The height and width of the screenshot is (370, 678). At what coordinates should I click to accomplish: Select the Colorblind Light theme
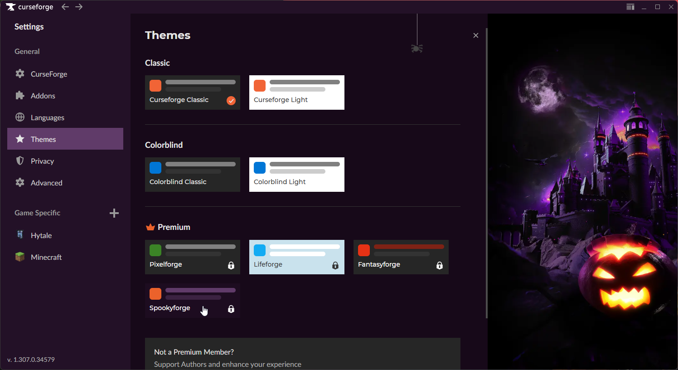coord(297,175)
